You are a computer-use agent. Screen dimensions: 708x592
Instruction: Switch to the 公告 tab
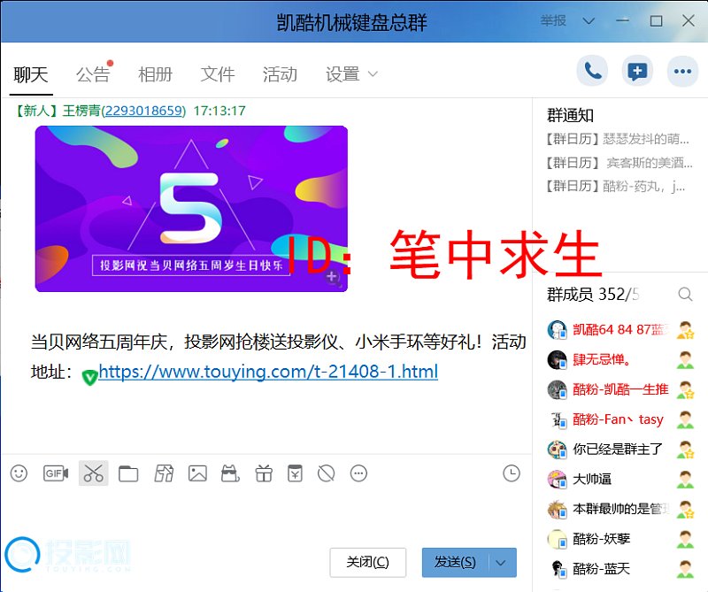(93, 74)
